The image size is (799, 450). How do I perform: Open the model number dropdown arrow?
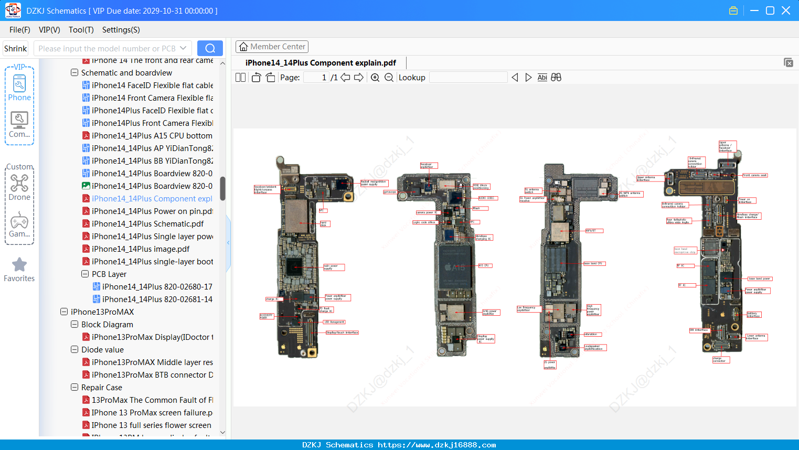(183, 48)
